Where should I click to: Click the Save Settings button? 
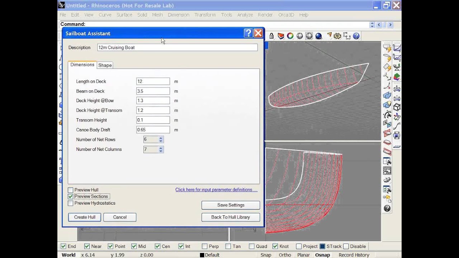(231, 205)
